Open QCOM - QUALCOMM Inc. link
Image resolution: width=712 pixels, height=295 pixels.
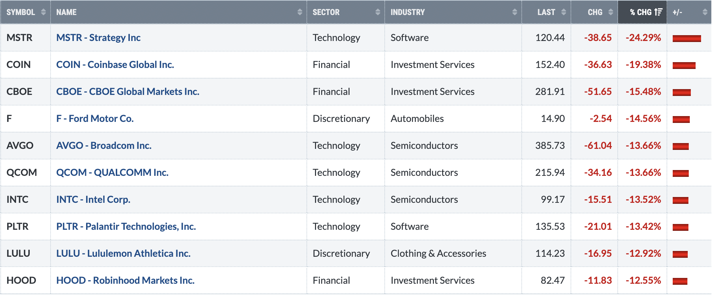[112, 172]
